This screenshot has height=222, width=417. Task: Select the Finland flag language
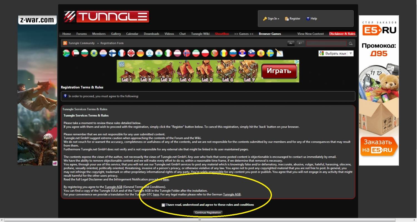pos(112,53)
